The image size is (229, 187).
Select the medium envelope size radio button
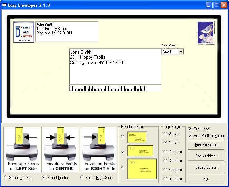tap(123, 153)
